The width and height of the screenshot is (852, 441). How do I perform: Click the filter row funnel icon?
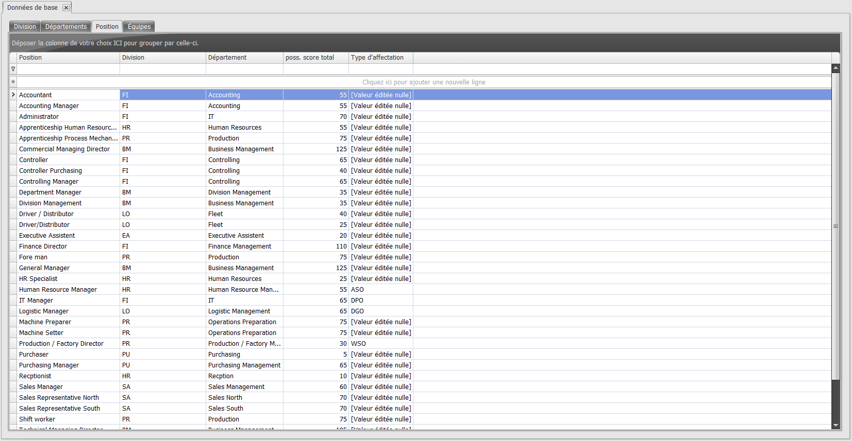(13, 69)
